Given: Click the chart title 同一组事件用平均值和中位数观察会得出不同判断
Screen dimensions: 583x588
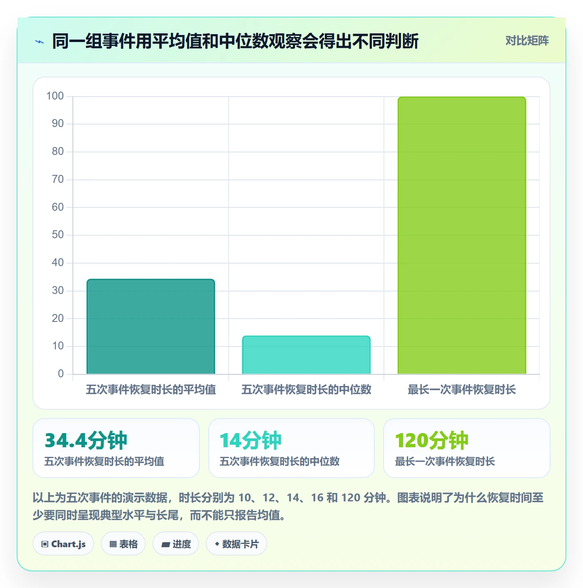Looking at the screenshot, I should (x=235, y=41).
